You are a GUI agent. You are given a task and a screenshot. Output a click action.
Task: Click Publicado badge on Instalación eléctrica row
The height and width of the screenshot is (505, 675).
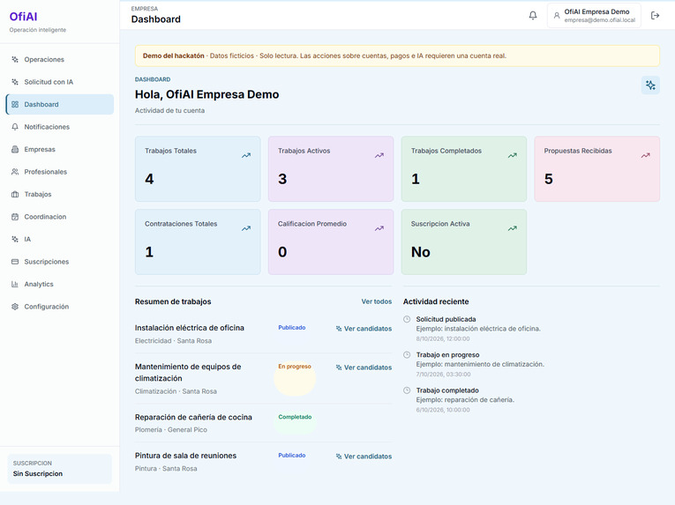click(x=292, y=327)
